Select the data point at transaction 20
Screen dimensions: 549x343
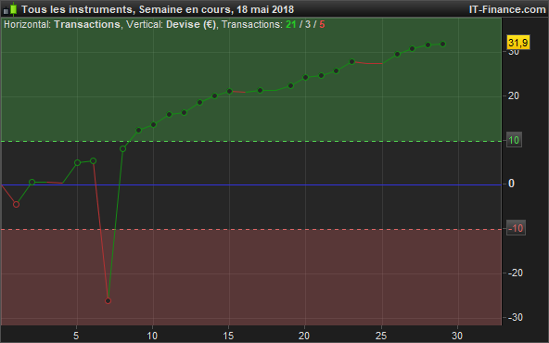305,77
